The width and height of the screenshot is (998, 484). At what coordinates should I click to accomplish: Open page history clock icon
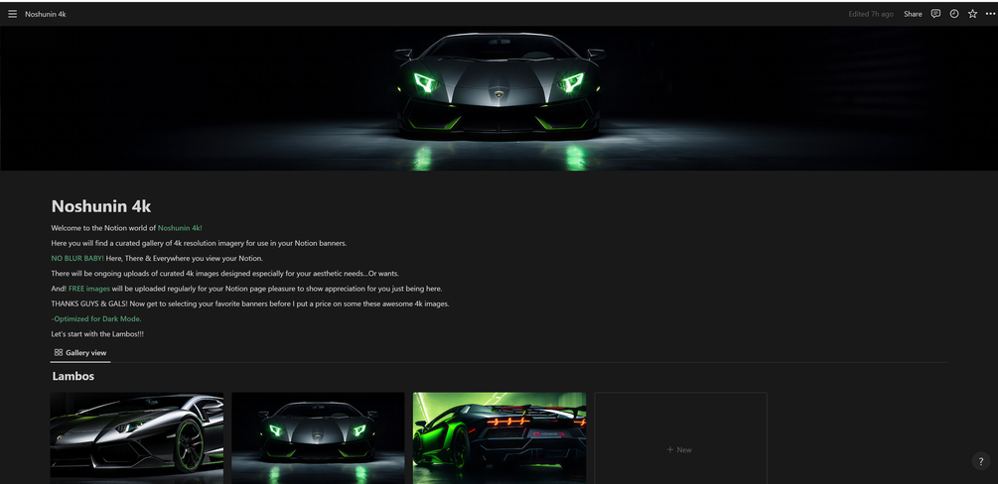pyautogui.click(x=953, y=13)
